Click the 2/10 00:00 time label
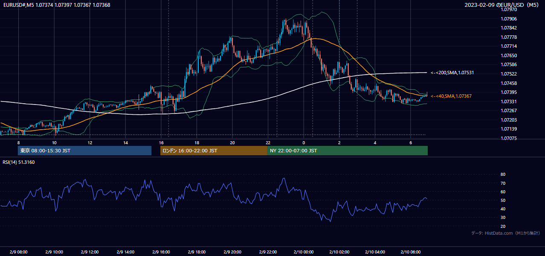The image size is (545, 256). [303, 252]
